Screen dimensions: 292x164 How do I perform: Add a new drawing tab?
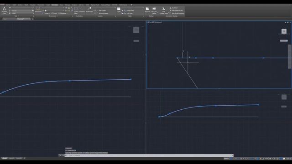[32, 19]
